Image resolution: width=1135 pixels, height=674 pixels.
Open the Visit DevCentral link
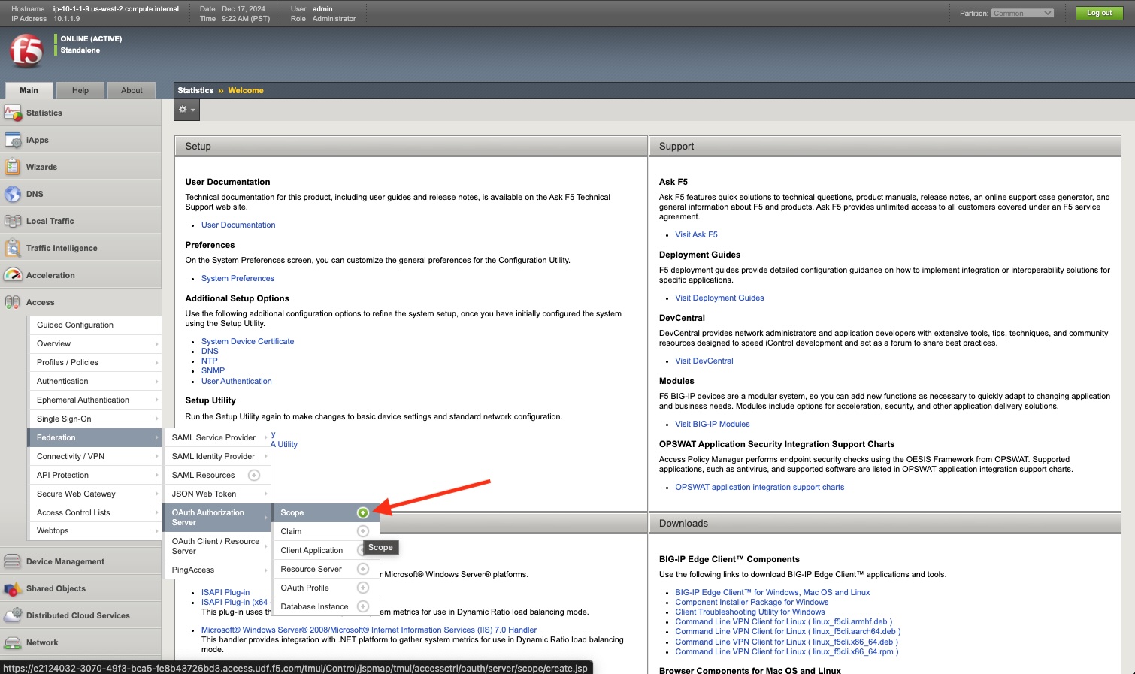704,361
